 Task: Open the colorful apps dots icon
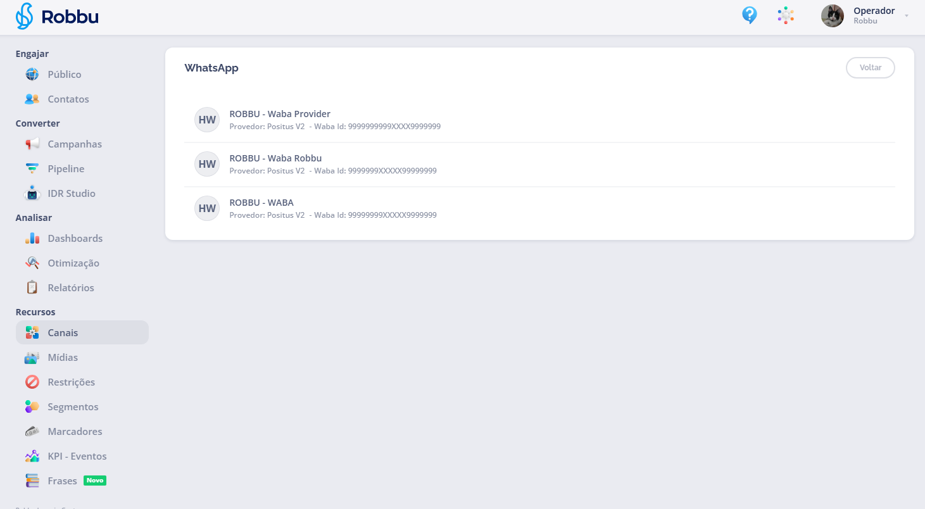tap(786, 15)
